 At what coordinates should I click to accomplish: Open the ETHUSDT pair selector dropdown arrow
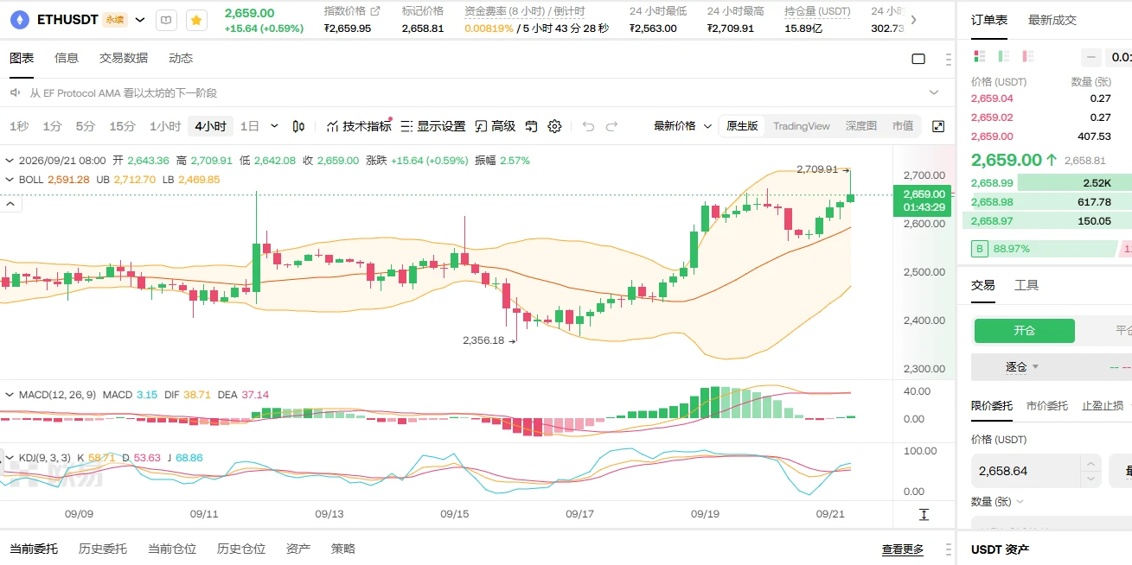pos(140,19)
